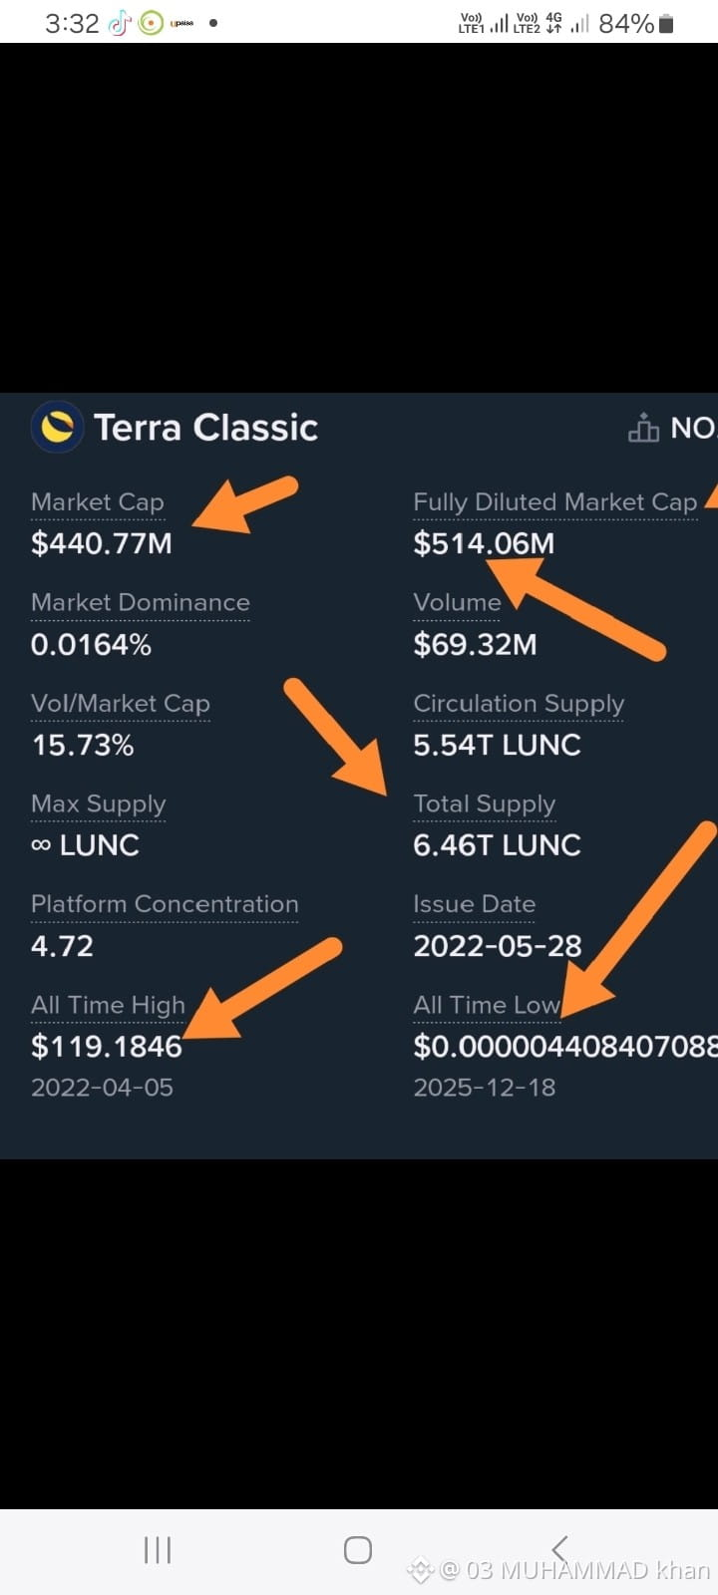Open TikTok notification icon in status bar
Viewport: 718px width, 1595px height.
point(119,23)
